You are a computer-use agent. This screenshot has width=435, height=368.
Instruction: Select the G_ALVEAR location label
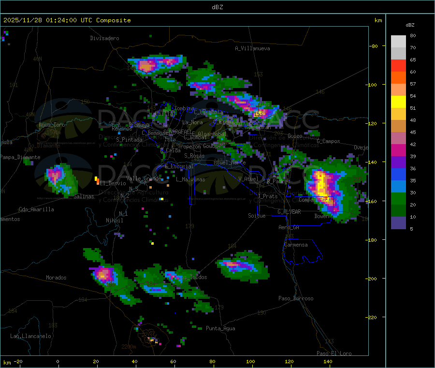point(289,212)
